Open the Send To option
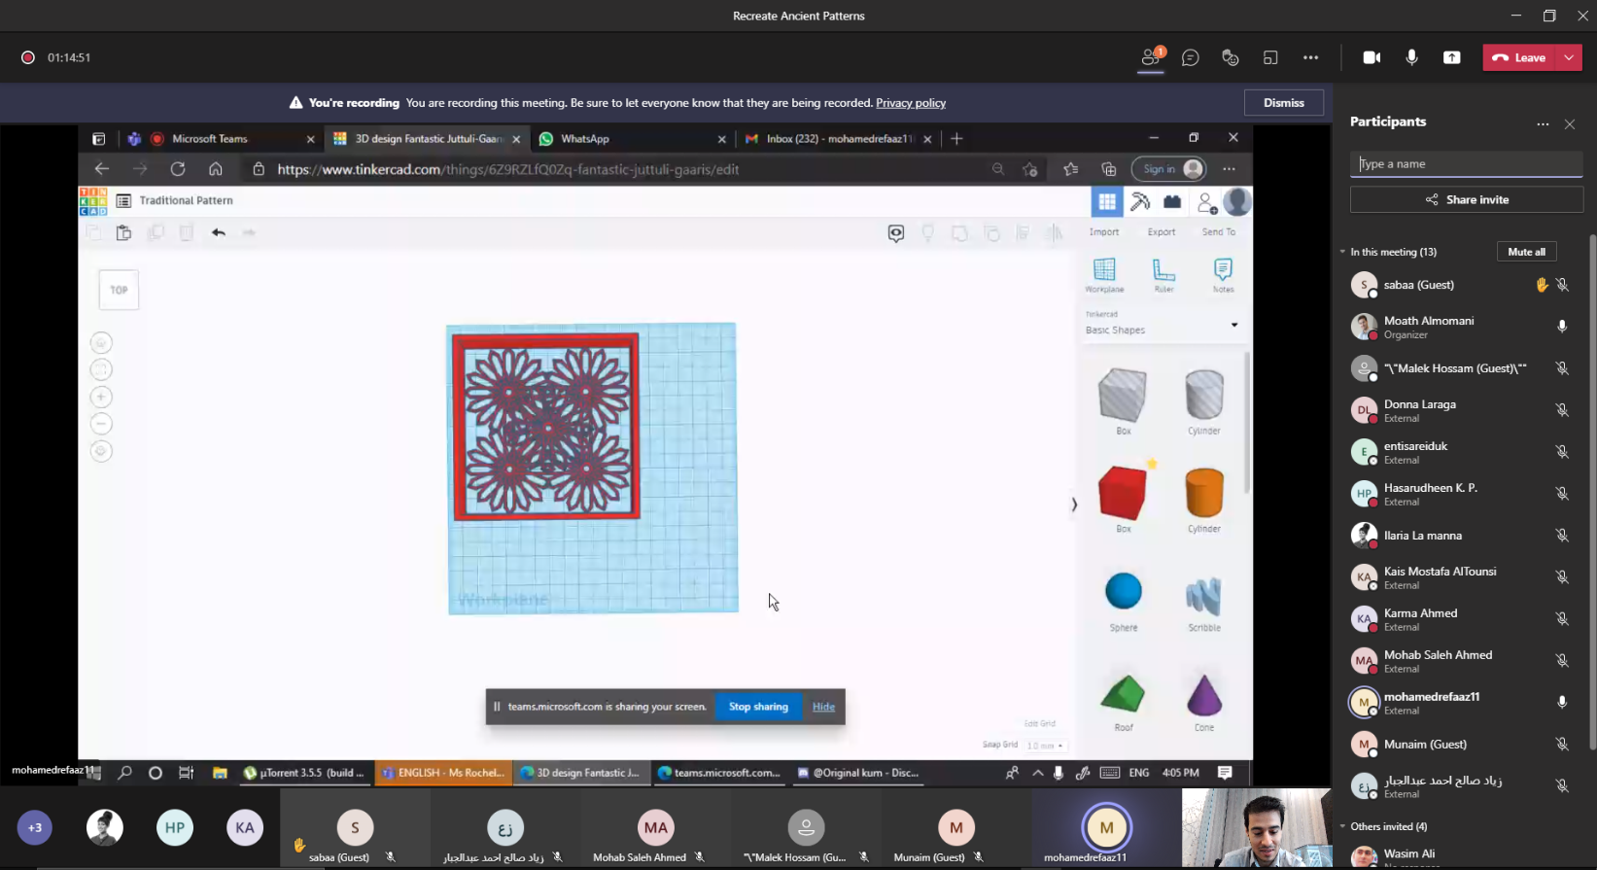The width and height of the screenshot is (1597, 870). tap(1219, 232)
